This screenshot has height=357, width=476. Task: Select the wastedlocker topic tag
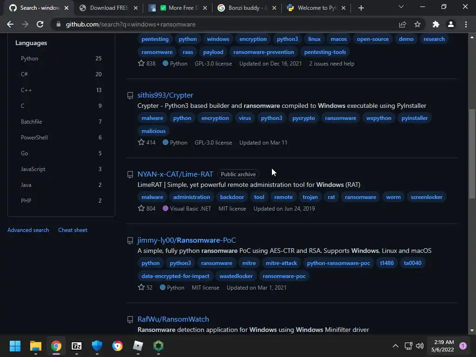236,276
